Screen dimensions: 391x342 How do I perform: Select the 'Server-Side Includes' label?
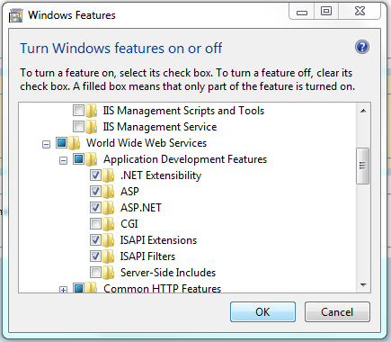click(x=168, y=273)
